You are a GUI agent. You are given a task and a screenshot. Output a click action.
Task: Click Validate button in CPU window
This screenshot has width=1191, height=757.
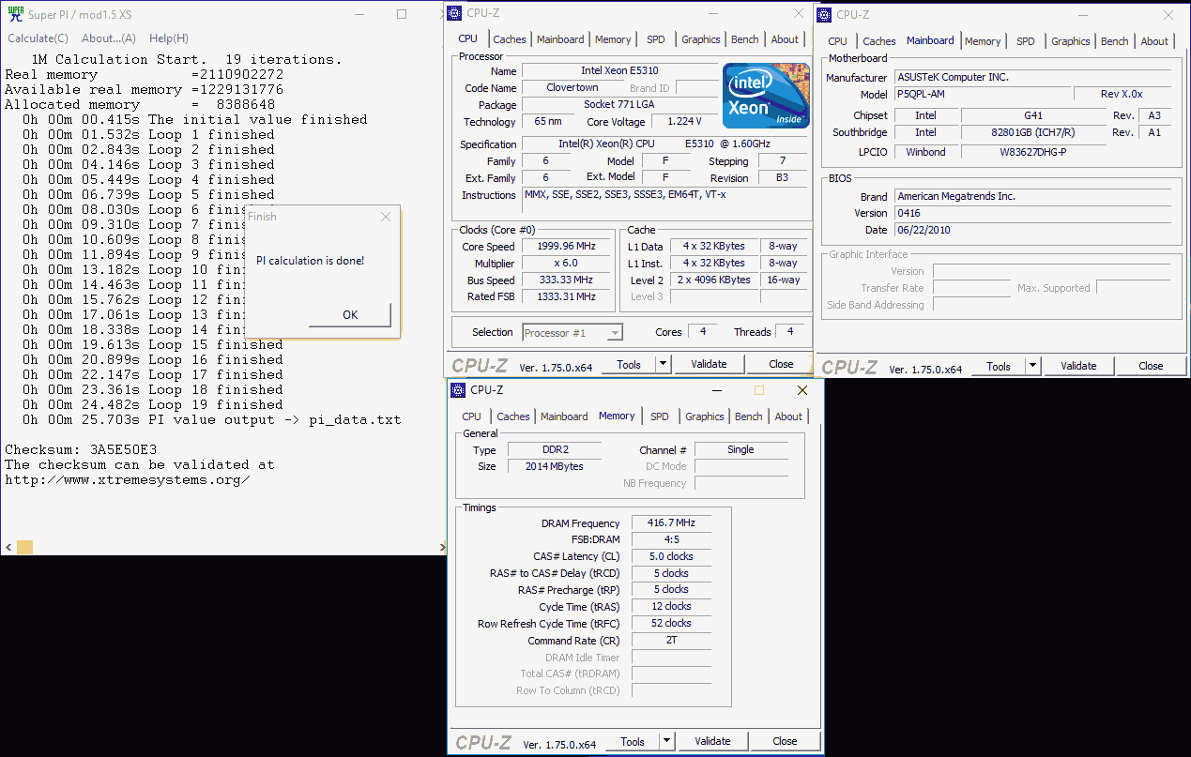(709, 364)
